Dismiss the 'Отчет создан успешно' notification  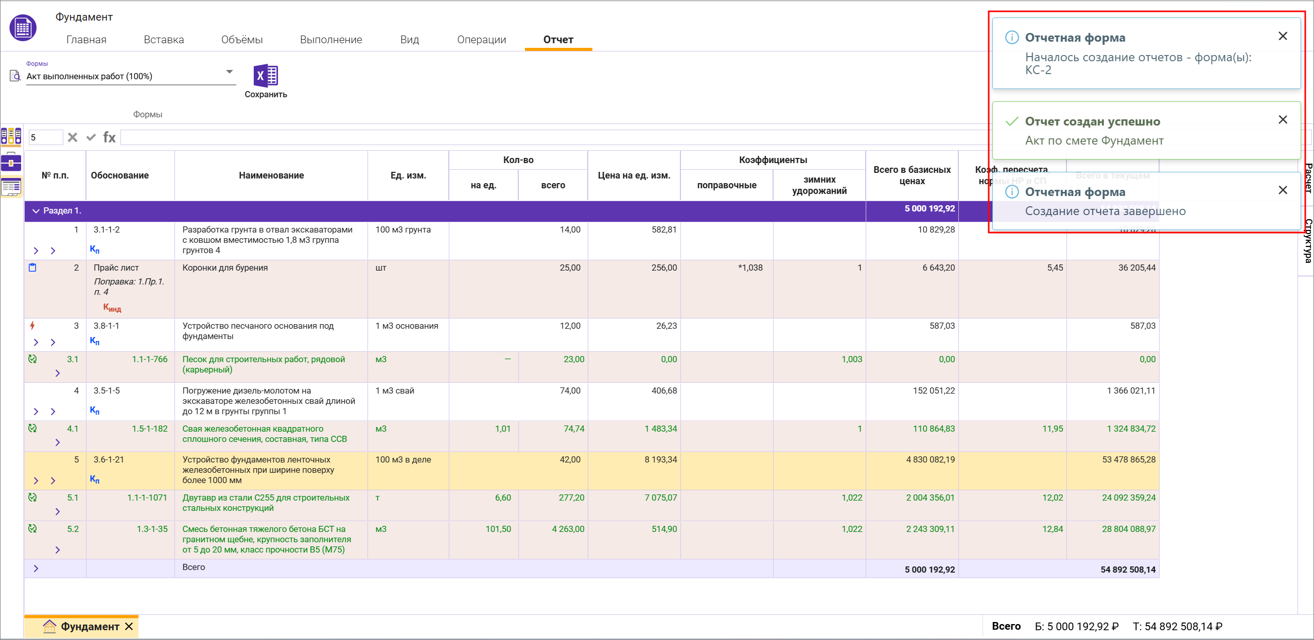click(1283, 120)
